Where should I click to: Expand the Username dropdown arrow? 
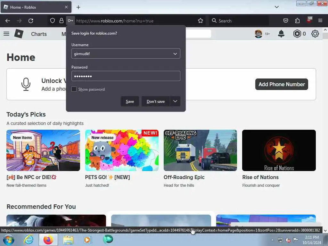pos(175,54)
